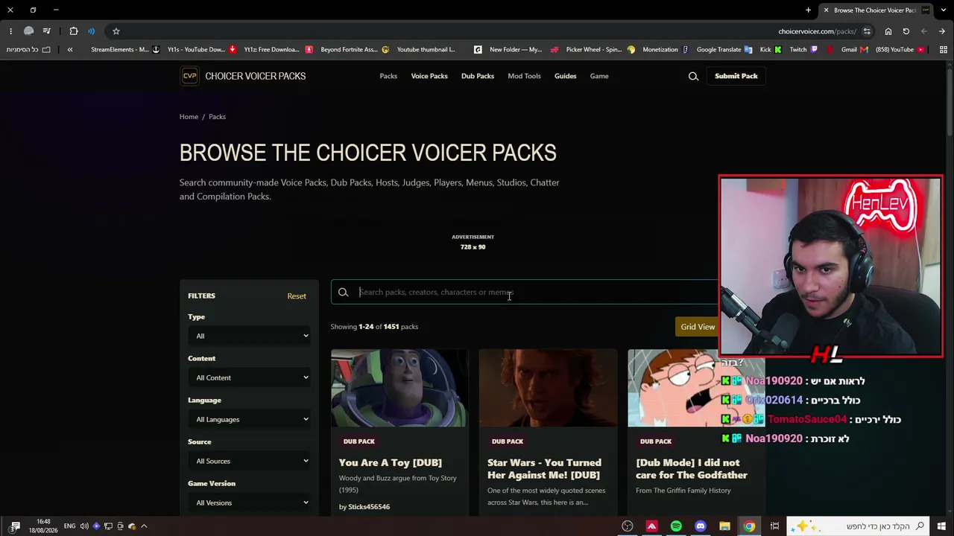Reset all filters with the Reset link
Screen dimensions: 954x536
point(297,296)
